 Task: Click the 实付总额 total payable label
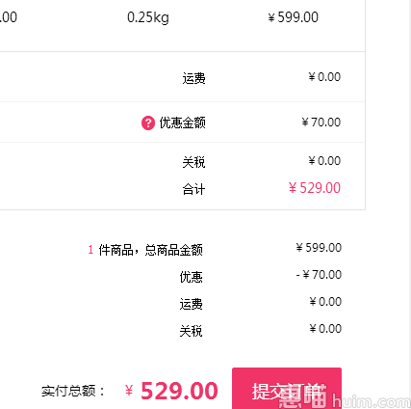pos(73,391)
